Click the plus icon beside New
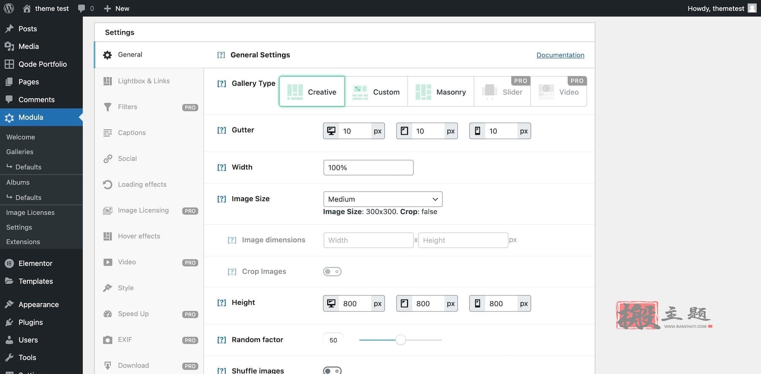The height and width of the screenshot is (374, 761). [107, 8]
